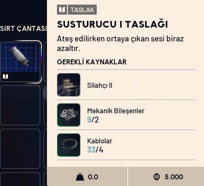Click the 9/2 mechanical components count
The image size is (204, 186).
pos(93,120)
